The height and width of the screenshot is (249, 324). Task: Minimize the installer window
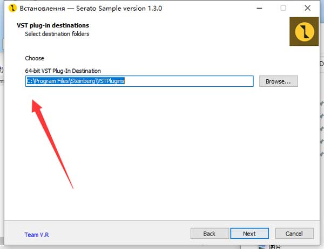[258, 9]
